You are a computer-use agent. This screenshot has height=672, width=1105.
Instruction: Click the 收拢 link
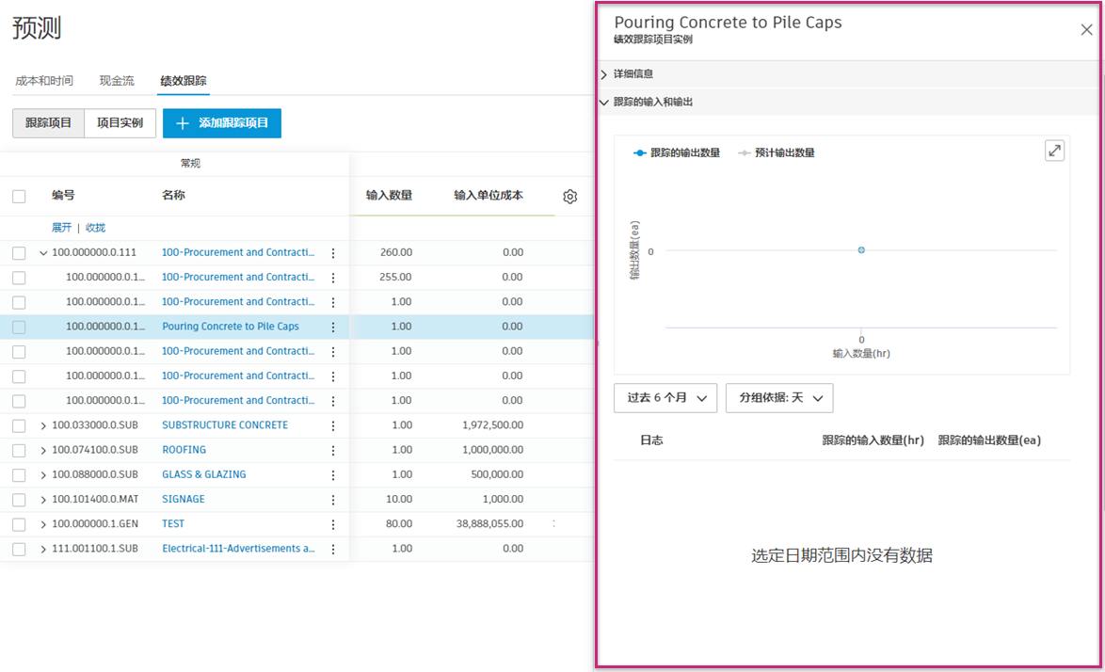pos(95,228)
